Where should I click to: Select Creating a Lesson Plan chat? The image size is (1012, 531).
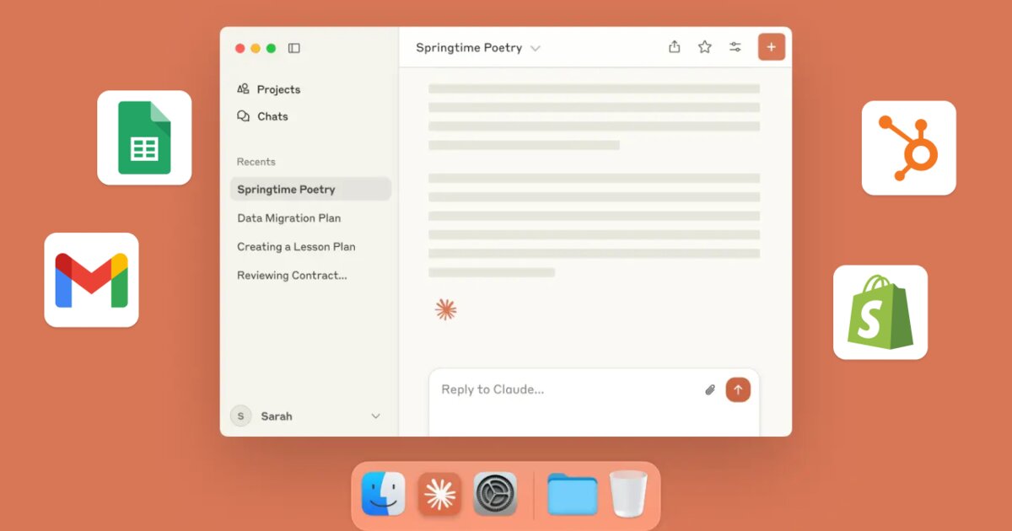296,247
